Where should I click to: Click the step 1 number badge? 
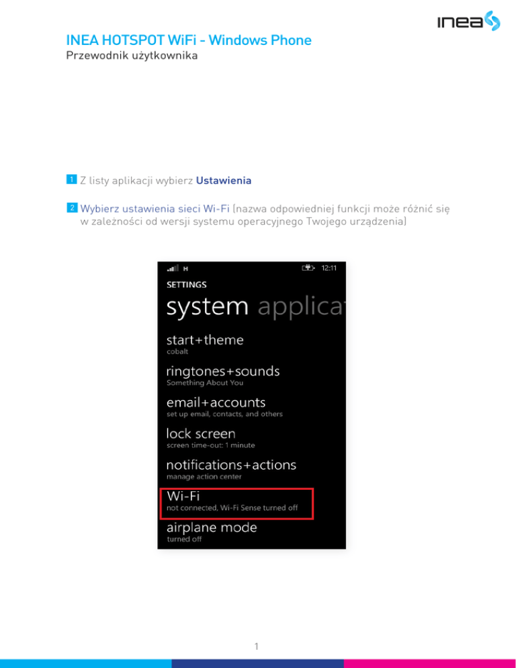click(x=72, y=179)
